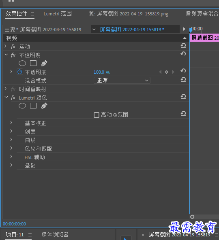
Task: Select pen mask tool under 不透明度
Action: [44, 63]
